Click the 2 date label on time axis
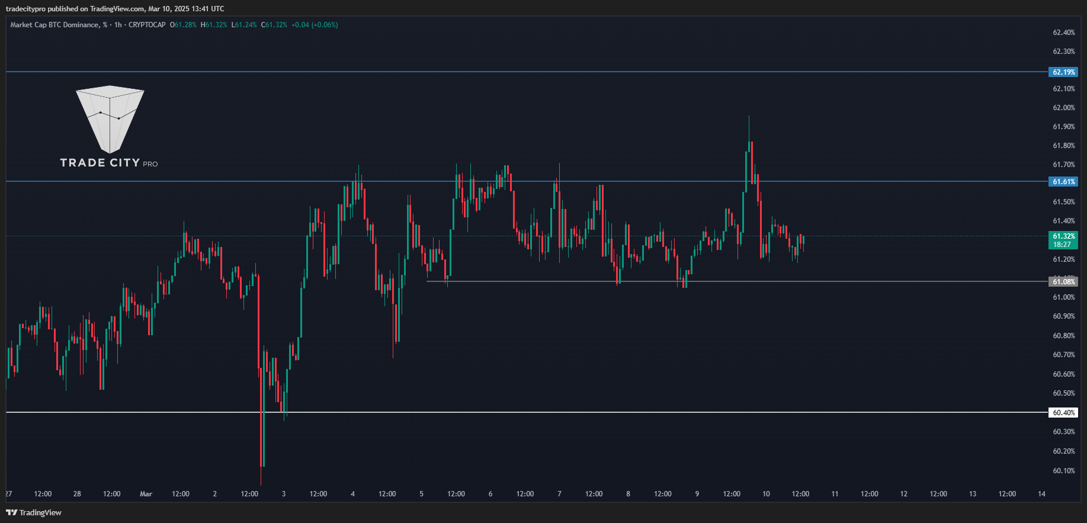 click(214, 494)
